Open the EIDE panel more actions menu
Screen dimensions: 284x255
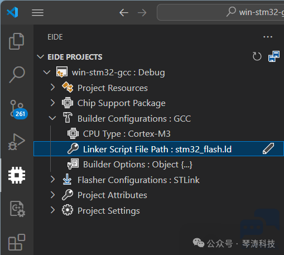point(268,37)
